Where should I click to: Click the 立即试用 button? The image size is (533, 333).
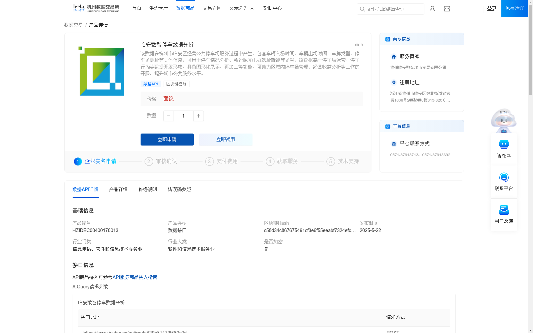[226, 140]
